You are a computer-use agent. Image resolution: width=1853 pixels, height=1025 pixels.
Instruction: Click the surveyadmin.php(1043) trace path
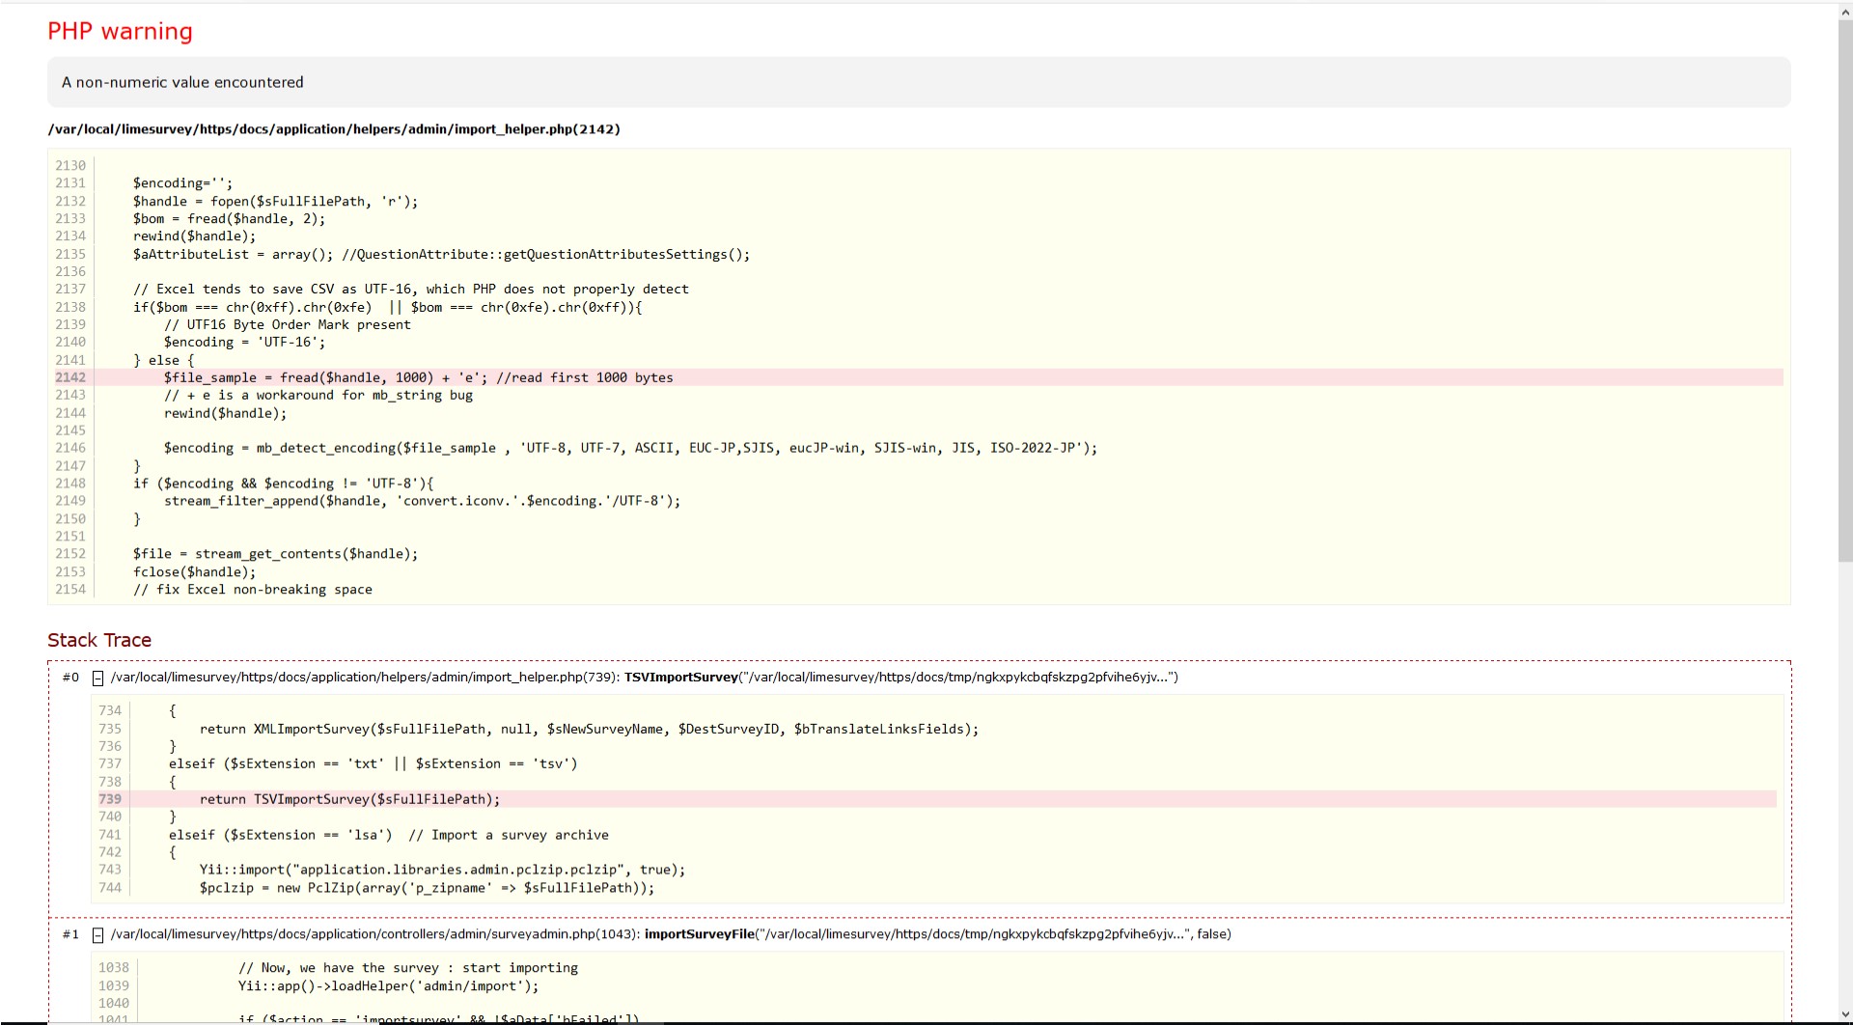point(373,934)
